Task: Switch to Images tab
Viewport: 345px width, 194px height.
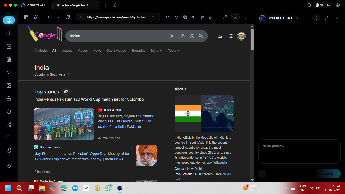Action: [67, 51]
